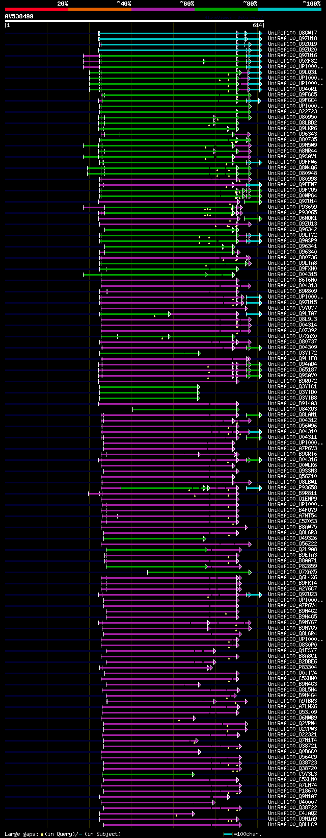
Task: Select label UniRef100_P93658
Action: coord(292,487)
